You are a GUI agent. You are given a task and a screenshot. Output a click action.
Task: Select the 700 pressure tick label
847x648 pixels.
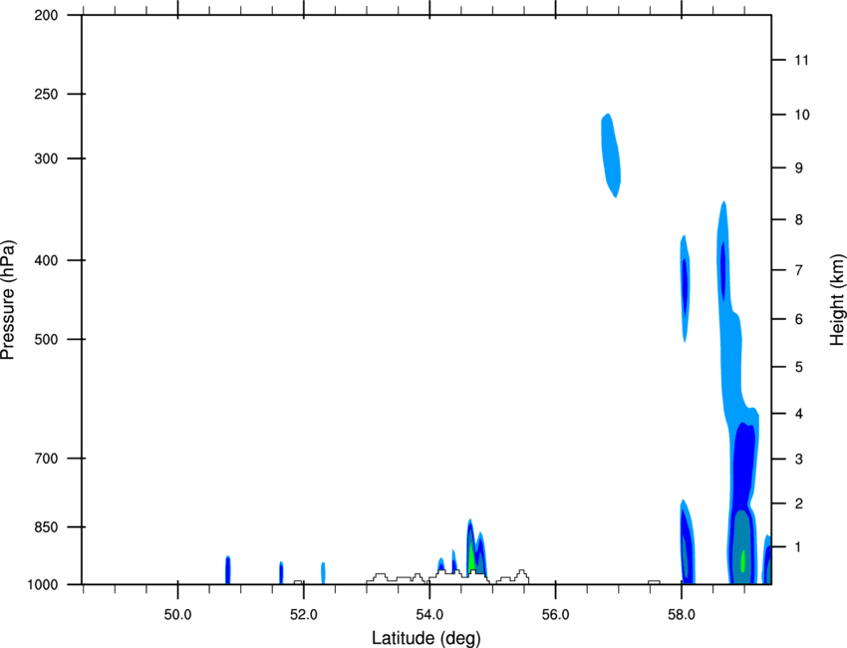coord(47,458)
